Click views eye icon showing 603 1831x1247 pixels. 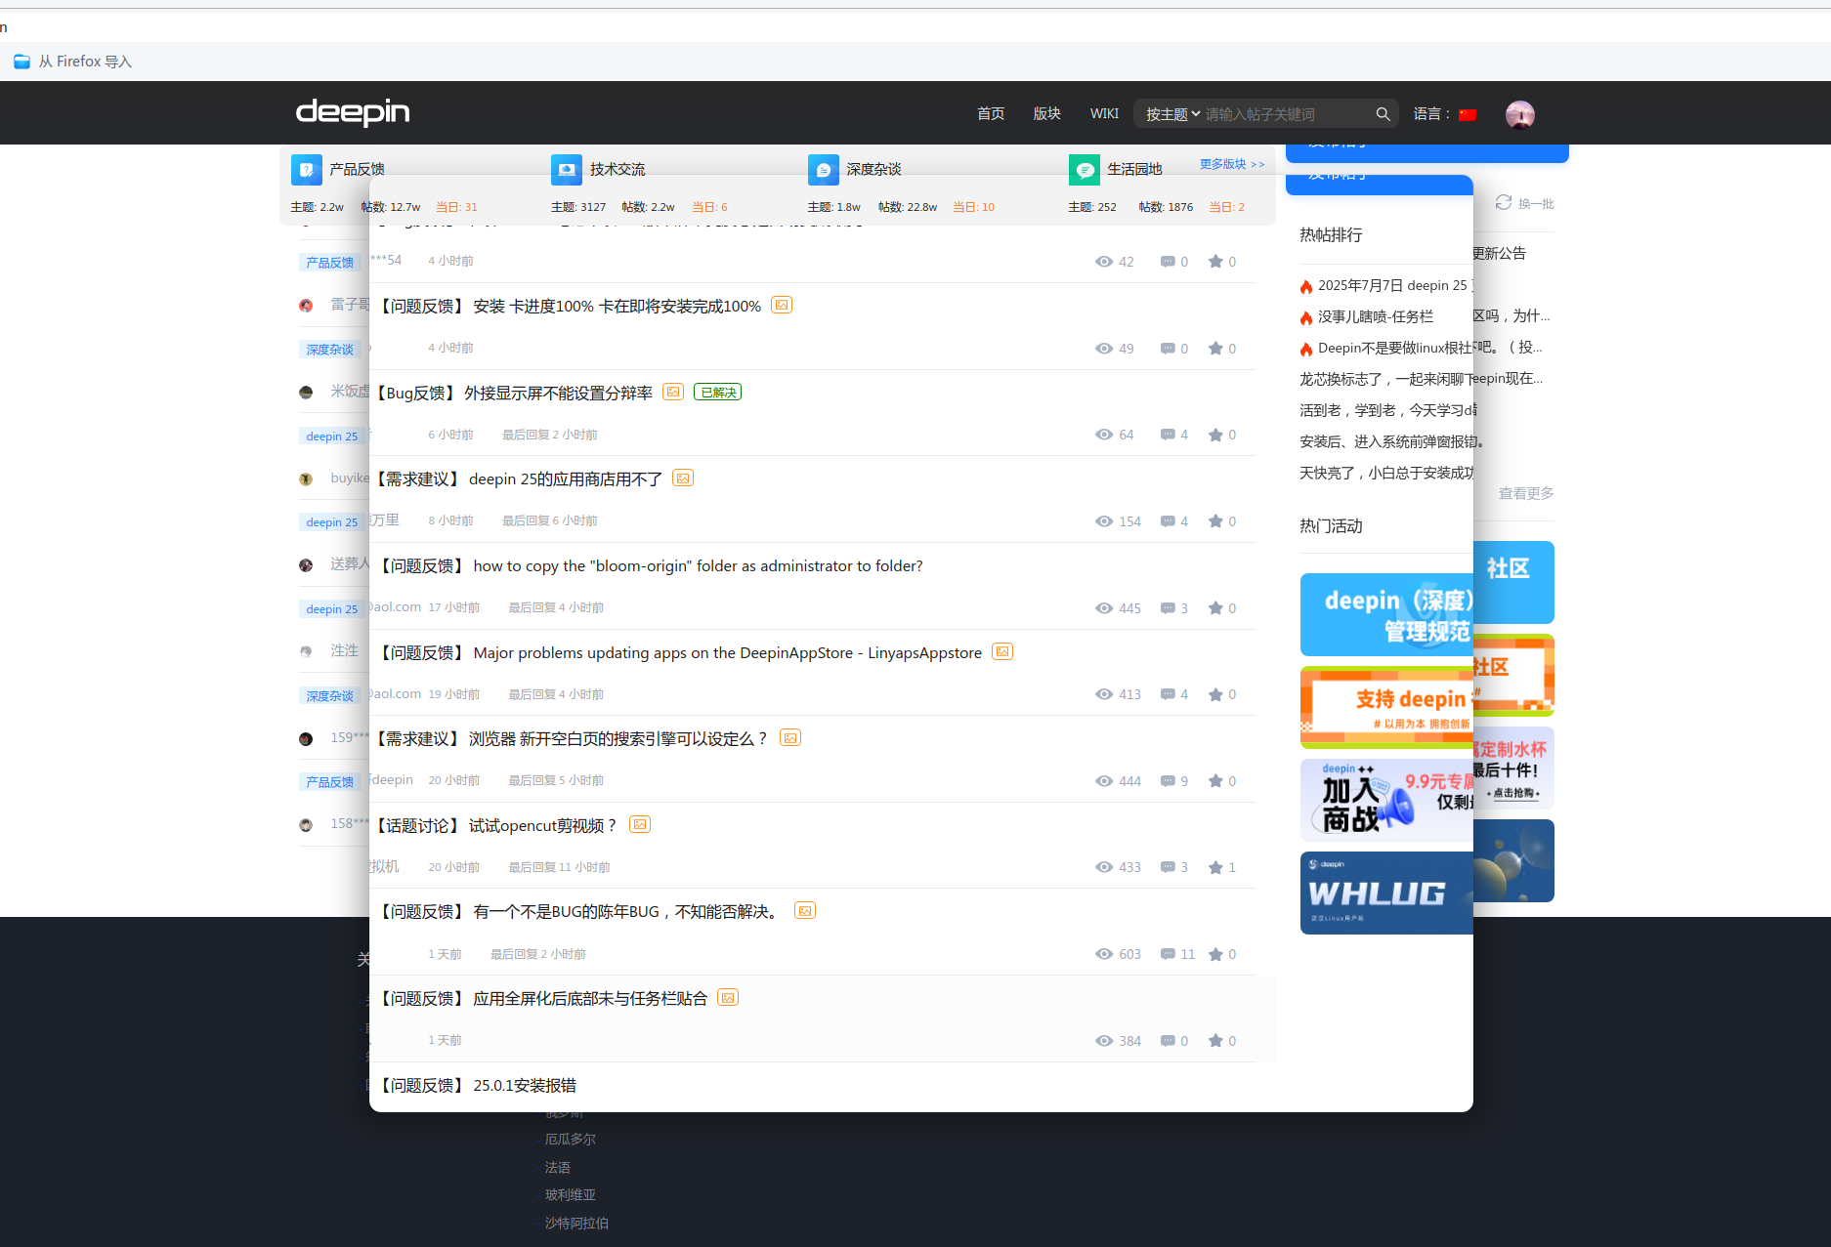(1104, 954)
